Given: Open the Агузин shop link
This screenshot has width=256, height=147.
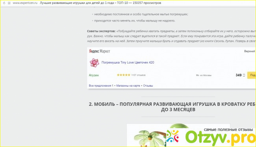Looking at the screenshot, I should 94,75.
